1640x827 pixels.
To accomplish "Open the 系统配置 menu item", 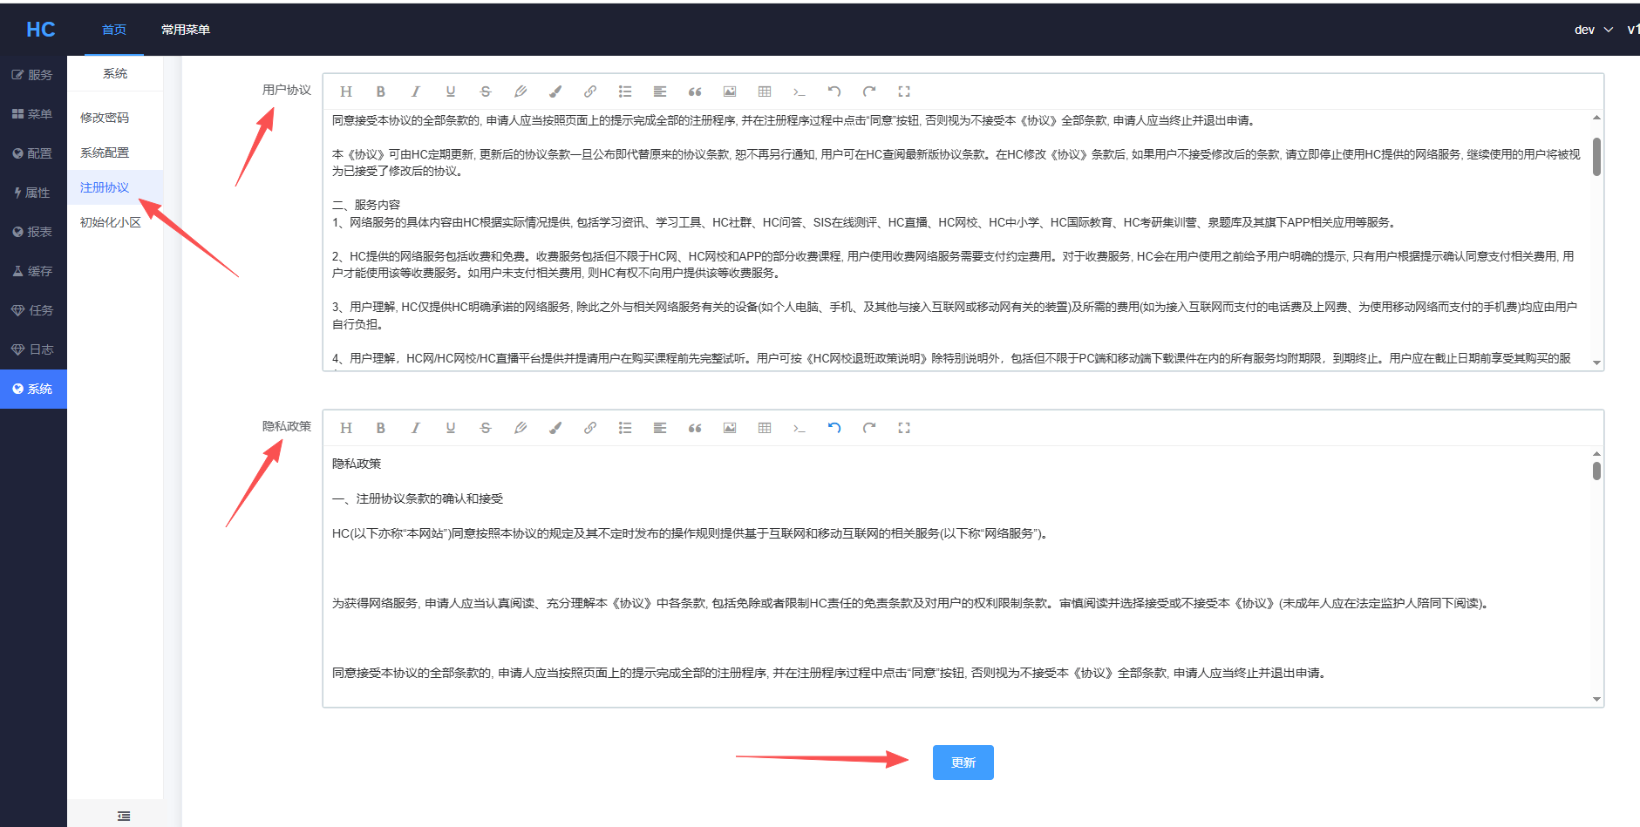I will 105,152.
